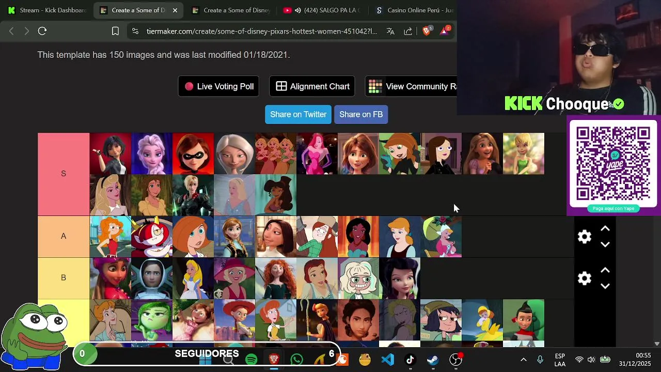Click the page scrollbar down arrow

pos(657,344)
